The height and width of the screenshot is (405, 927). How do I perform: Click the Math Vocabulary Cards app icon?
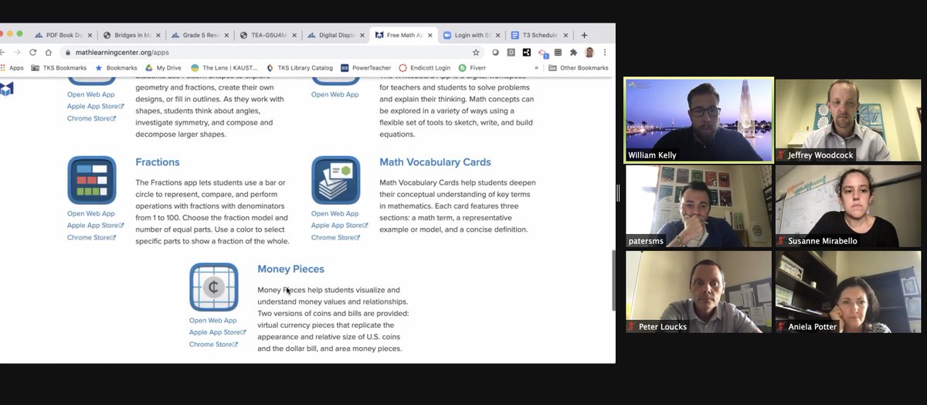coord(335,180)
